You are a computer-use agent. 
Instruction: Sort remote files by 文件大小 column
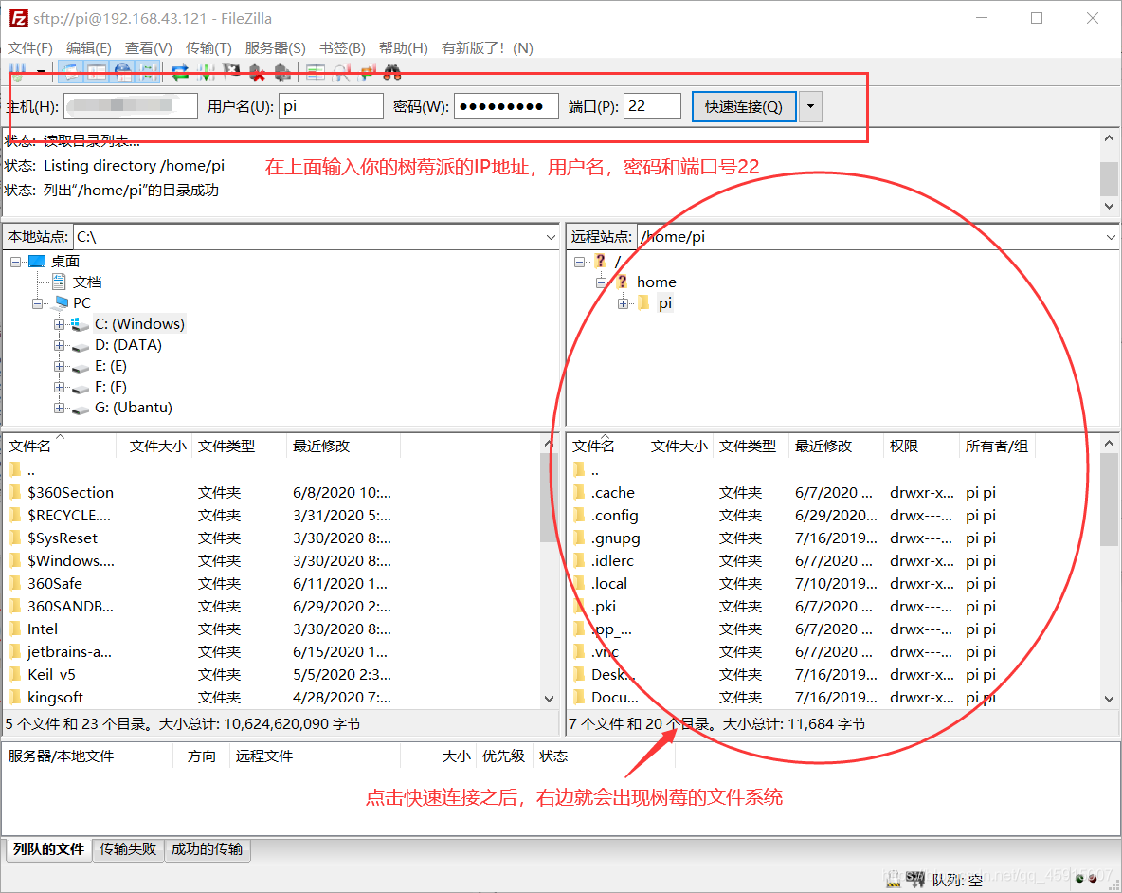[x=679, y=446]
